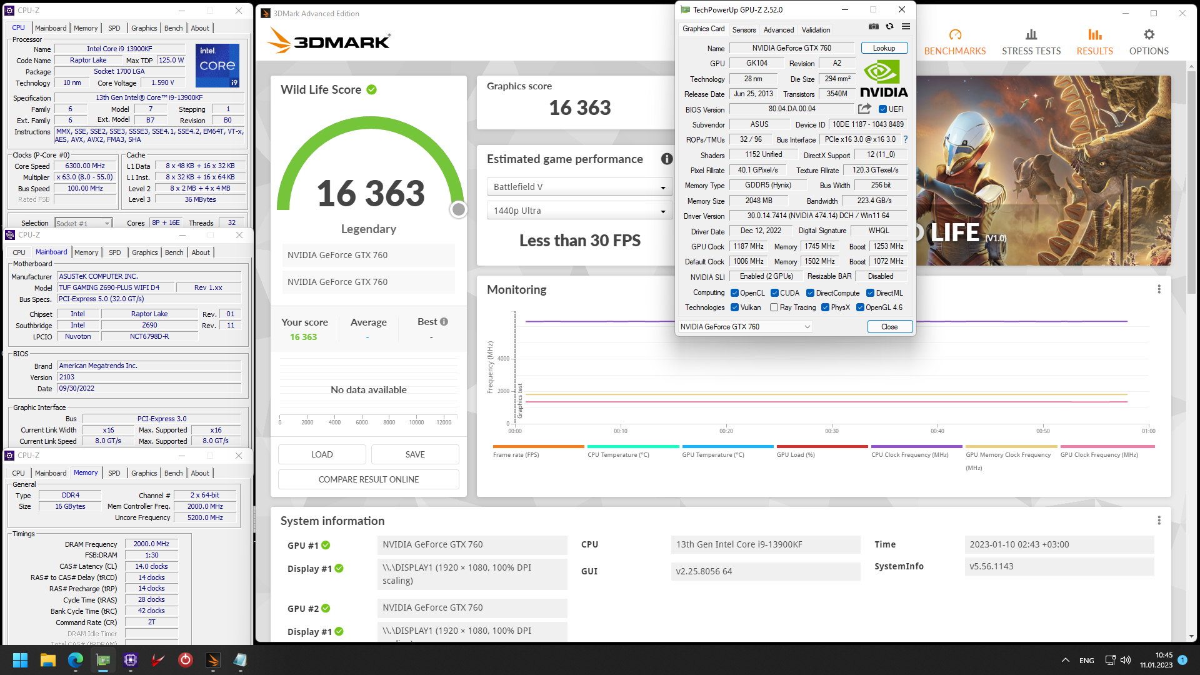Screen dimensions: 1200x675
Task: Toggle the OpenGL 4.6 checkbox
Action: [860, 307]
